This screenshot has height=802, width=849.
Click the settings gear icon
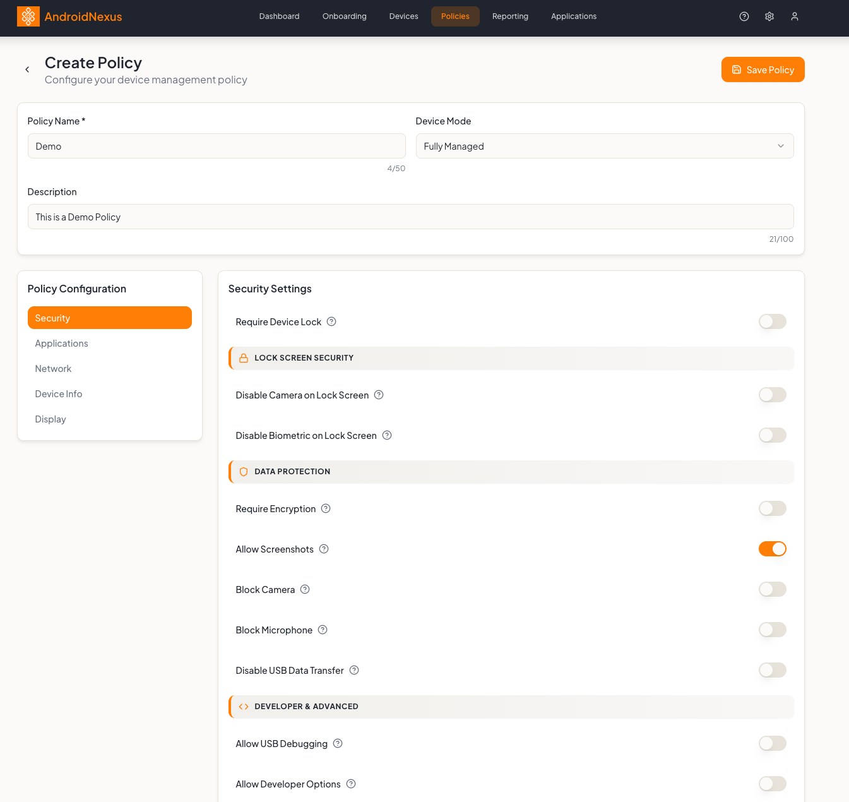click(769, 16)
